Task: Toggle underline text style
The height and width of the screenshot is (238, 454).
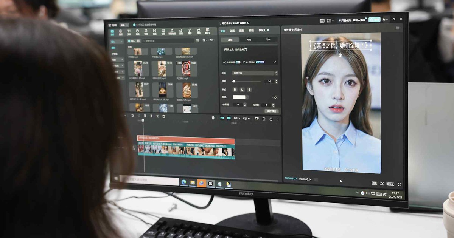Action: (x=242, y=90)
